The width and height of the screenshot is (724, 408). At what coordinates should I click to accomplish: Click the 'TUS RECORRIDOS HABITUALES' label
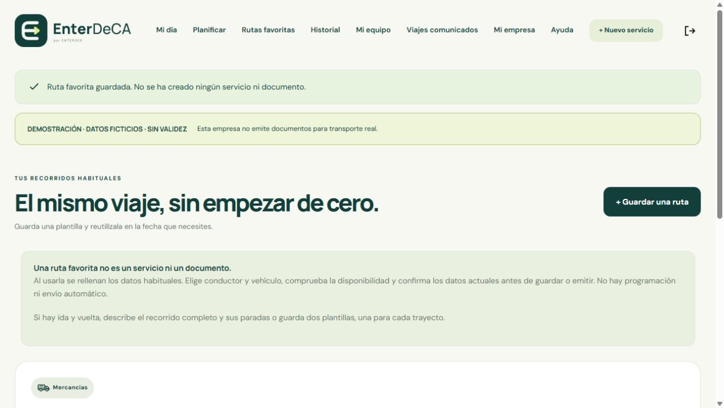(x=68, y=178)
